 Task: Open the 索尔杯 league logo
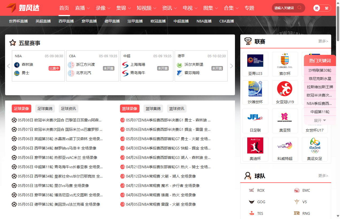(x=285, y=61)
